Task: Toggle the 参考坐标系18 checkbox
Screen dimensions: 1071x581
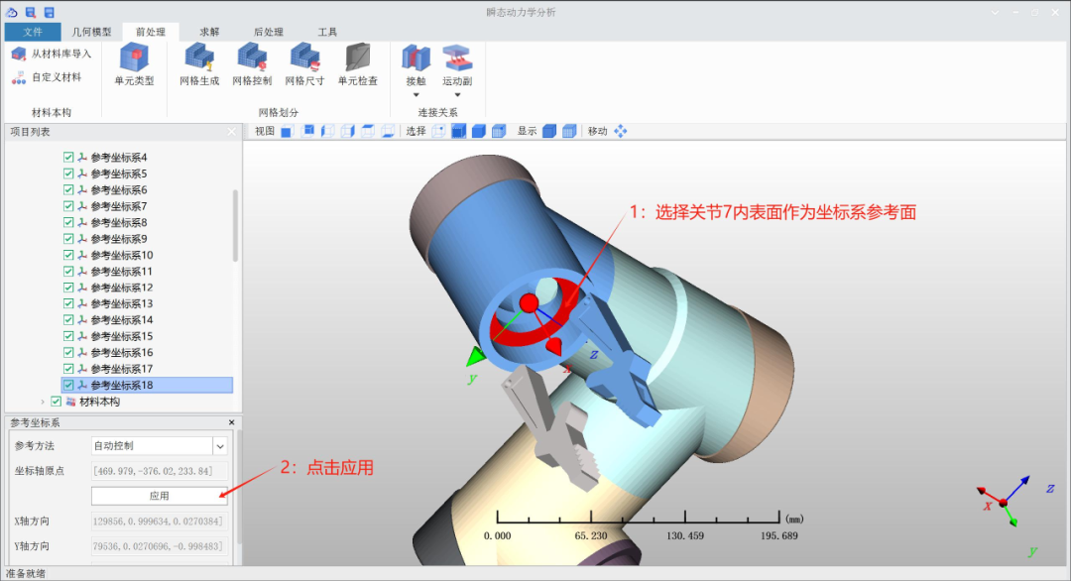Action: [68, 385]
